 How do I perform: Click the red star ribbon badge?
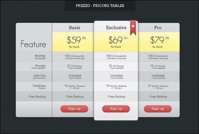[x=133, y=28]
